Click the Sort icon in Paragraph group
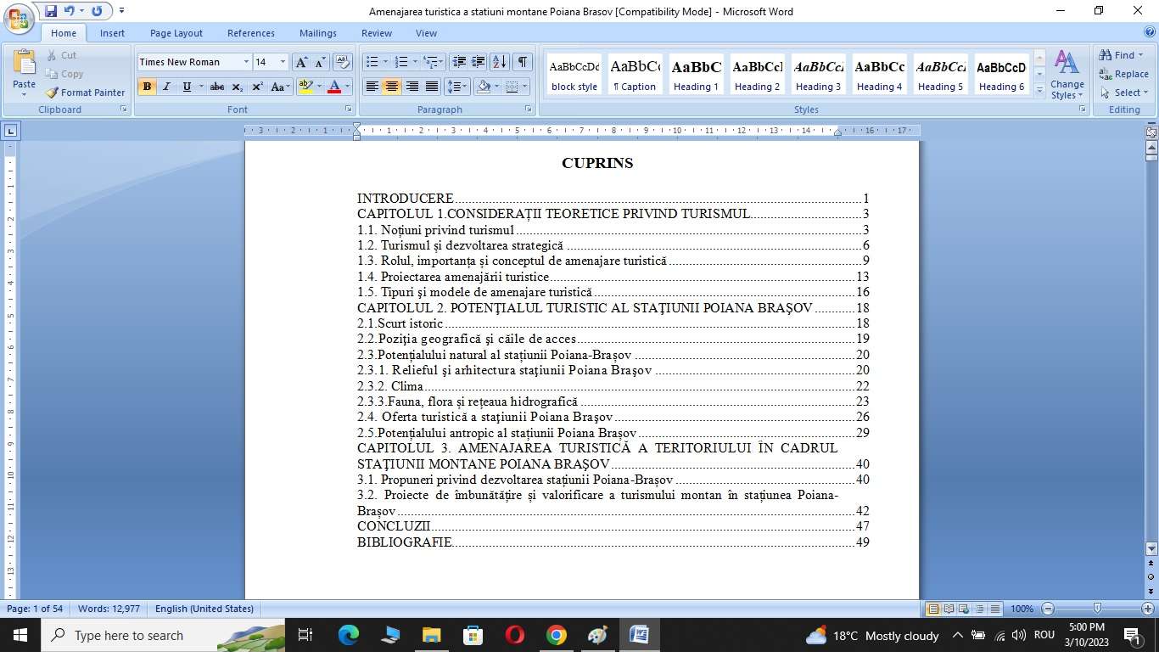The width and height of the screenshot is (1159, 657). coord(500,62)
